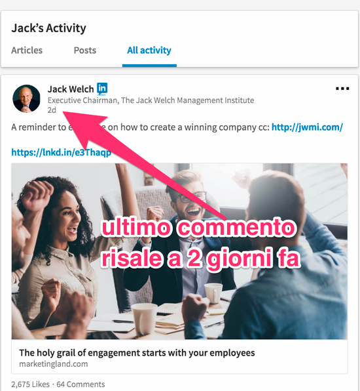Screen dimensions: 360x391
Task: Click the Jack Welch name link
Action: 71,89
